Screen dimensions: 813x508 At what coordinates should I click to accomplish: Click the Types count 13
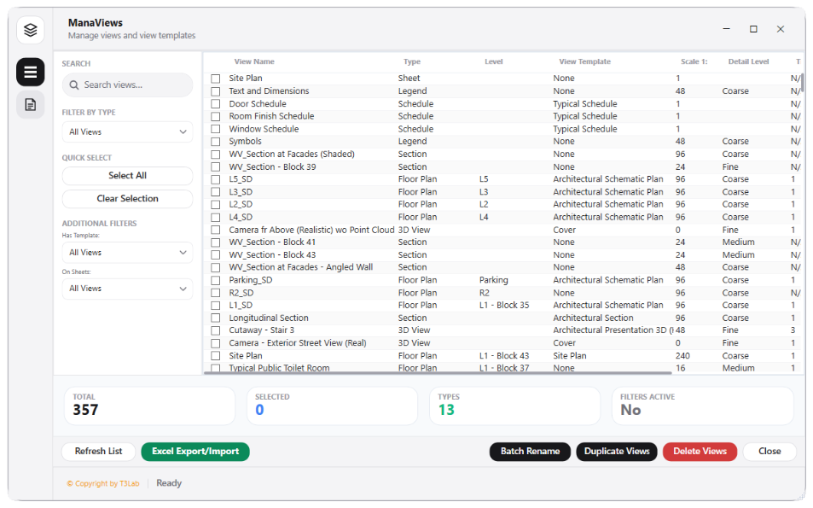[446, 411]
